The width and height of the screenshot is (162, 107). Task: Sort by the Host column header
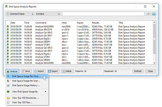click(69, 23)
